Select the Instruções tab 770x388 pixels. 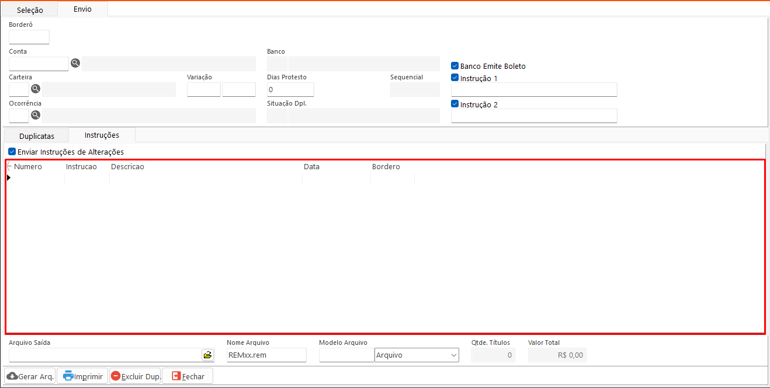click(102, 135)
